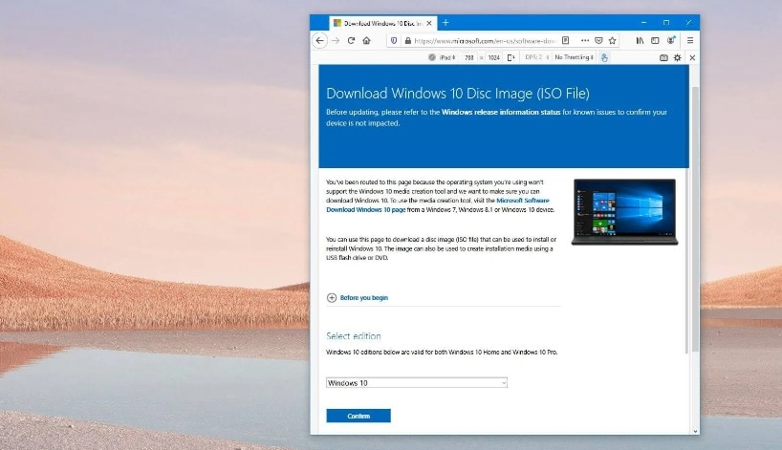Open Windows release information status link

[x=501, y=112]
